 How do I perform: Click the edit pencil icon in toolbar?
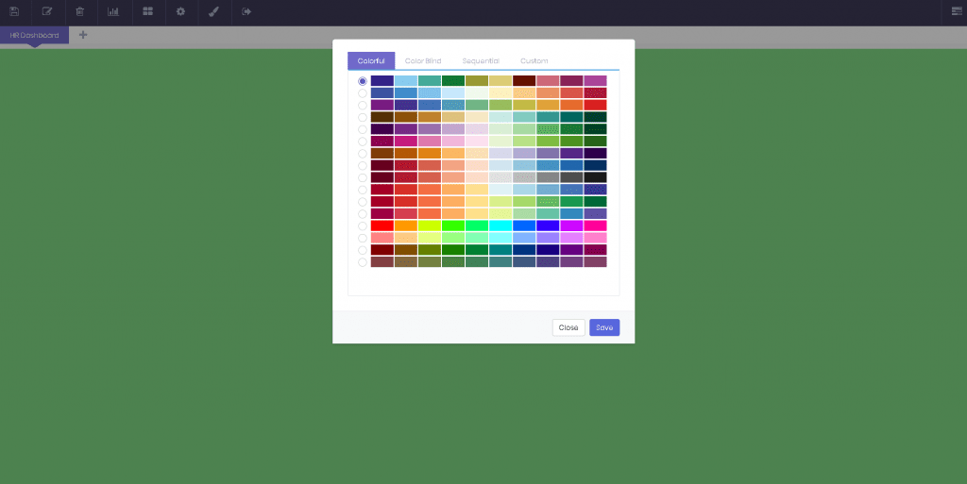tap(47, 12)
